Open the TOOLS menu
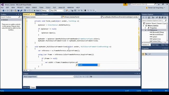 (x=48, y=8)
